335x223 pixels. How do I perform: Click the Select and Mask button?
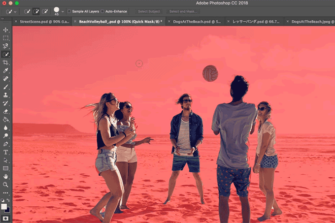point(183,11)
